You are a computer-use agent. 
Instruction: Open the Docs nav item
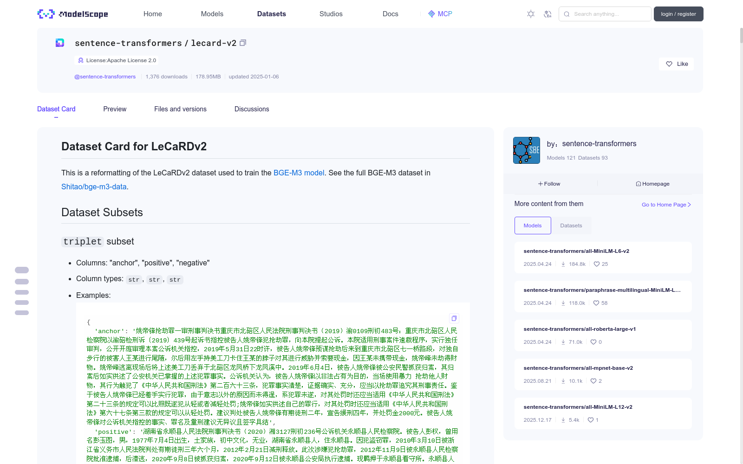click(391, 14)
